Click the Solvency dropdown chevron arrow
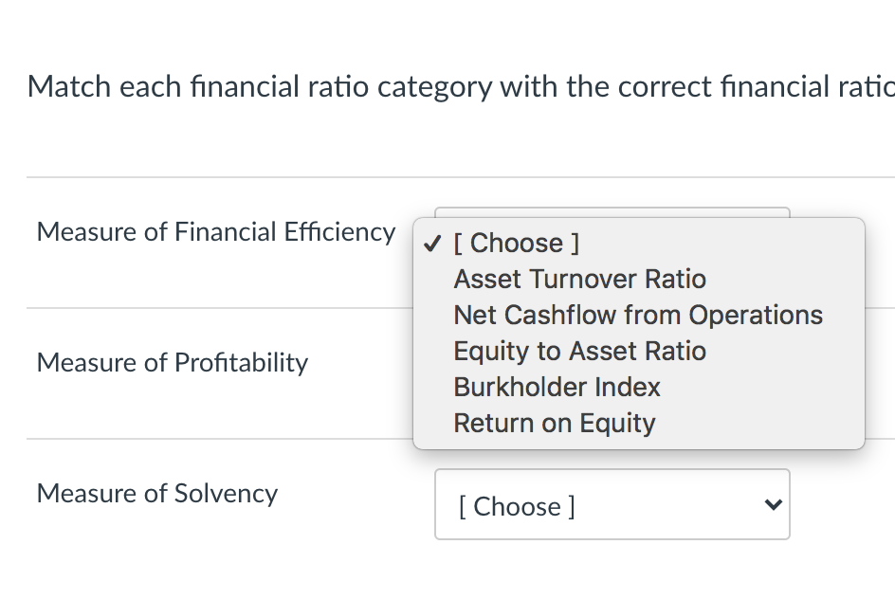This screenshot has height=599, width=895. 774,505
